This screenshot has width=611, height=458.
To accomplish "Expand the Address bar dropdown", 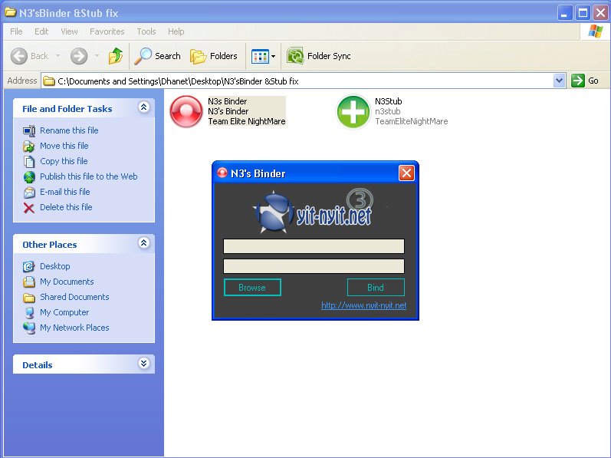I will (559, 81).
